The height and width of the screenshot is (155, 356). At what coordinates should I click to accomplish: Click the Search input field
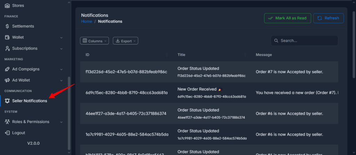[x=304, y=41]
